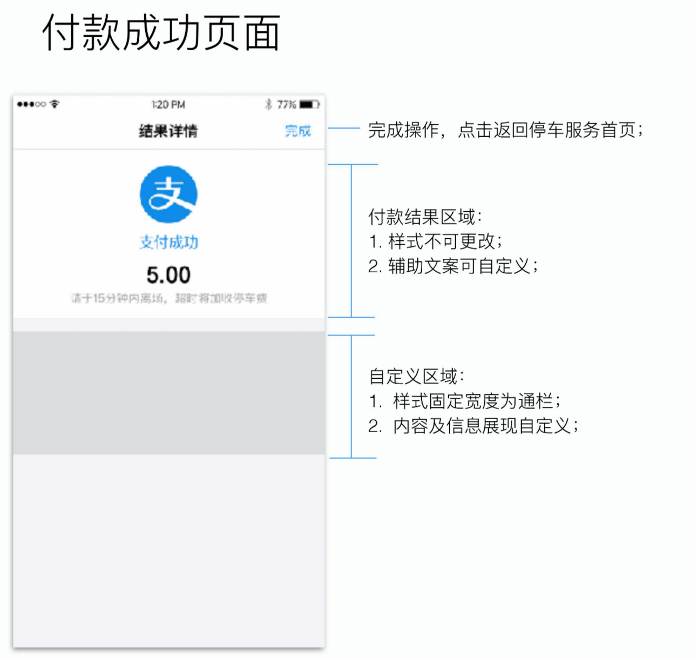The image size is (697, 658).
Task: Click the 内容及信息展现自定义 annotation line
Action: coord(474,426)
